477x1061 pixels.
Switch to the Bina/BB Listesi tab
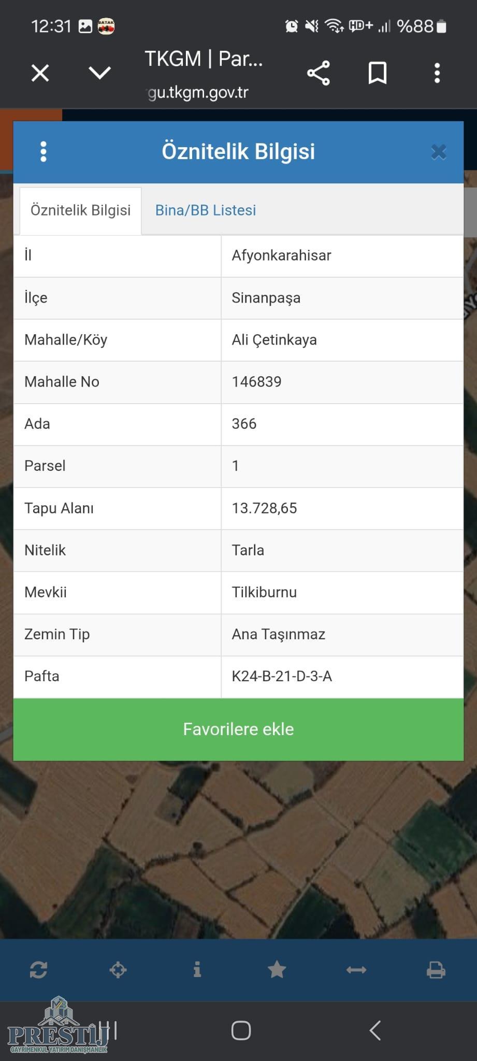point(206,210)
